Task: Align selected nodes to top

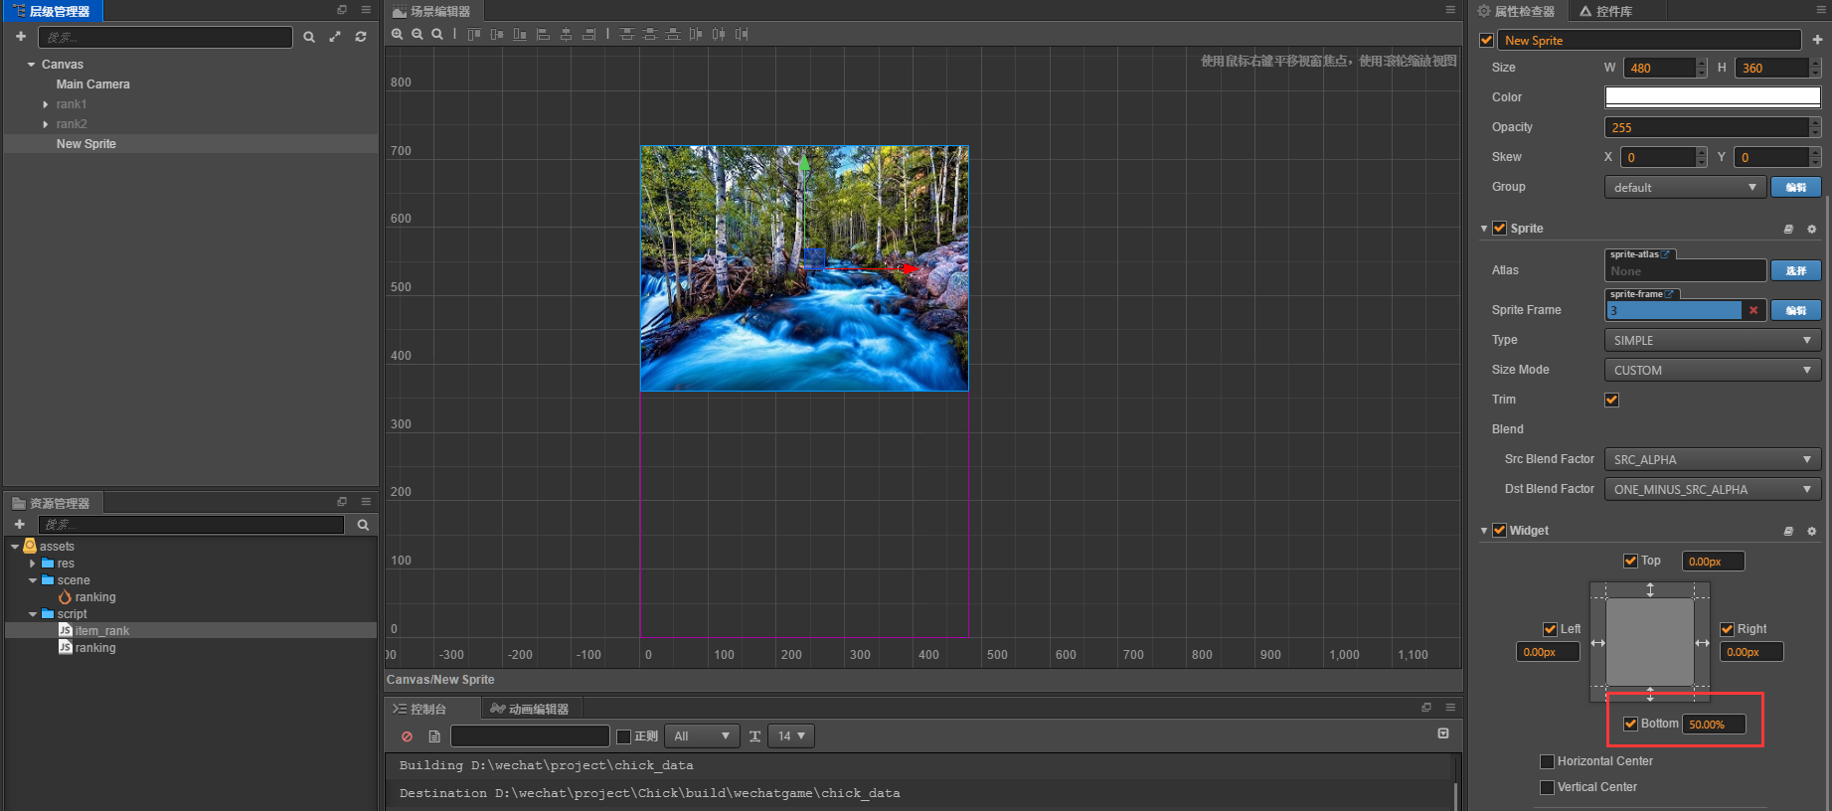Action: click(474, 34)
